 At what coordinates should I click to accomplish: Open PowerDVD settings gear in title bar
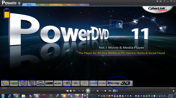point(157,1)
